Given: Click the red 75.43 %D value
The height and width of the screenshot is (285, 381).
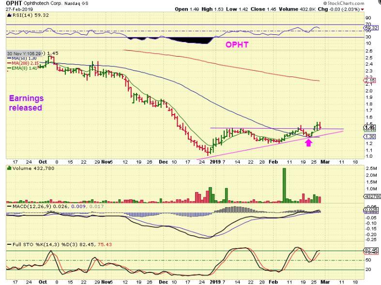Looking at the screenshot, I should [105, 244].
